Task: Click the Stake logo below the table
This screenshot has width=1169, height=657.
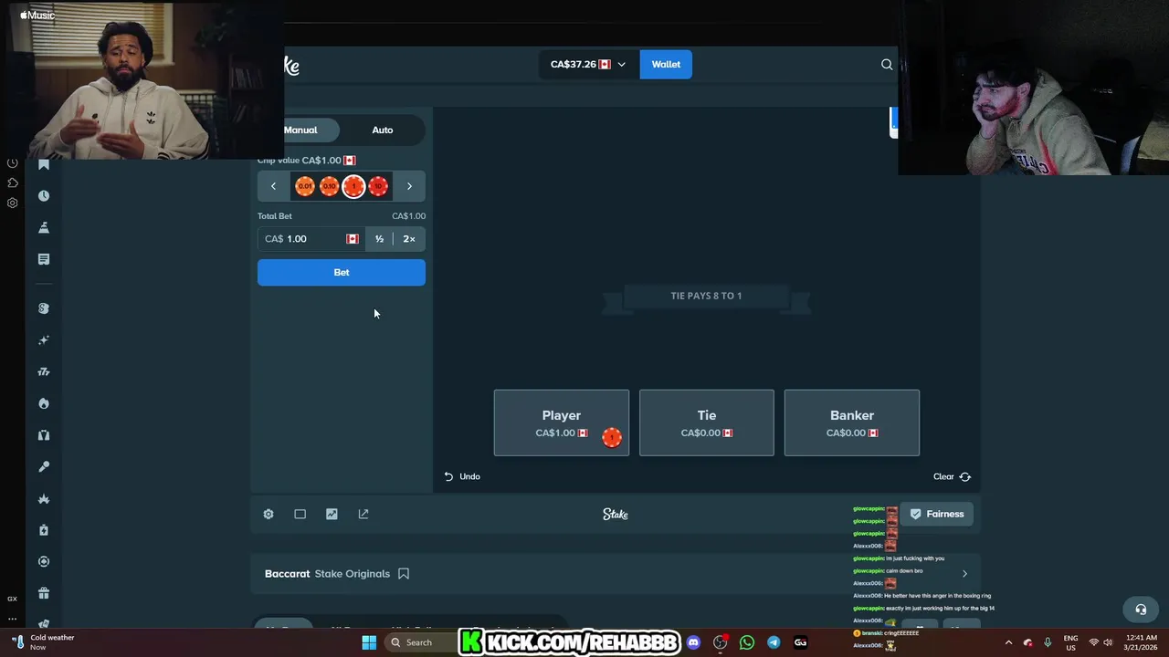Action: (x=616, y=515)
